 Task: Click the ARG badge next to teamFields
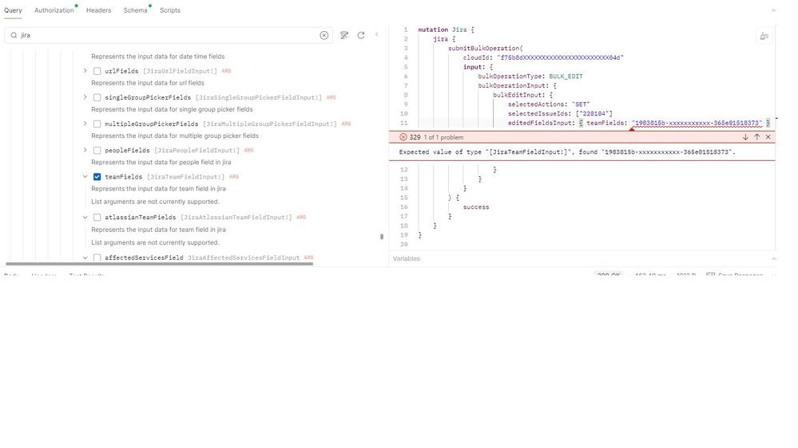(x=233, y=177)
